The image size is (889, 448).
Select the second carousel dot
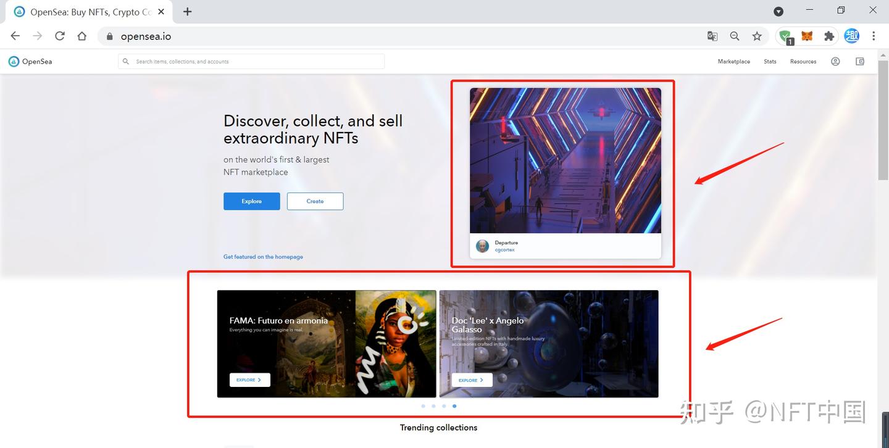click(433, 406)
